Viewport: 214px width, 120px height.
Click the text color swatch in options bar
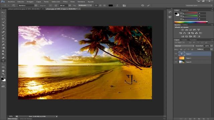click(111, 6)
